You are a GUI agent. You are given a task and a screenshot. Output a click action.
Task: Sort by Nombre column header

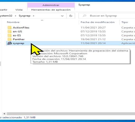point(13,22)
